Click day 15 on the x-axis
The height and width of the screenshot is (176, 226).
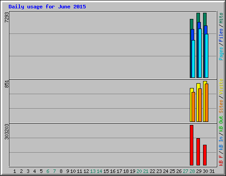[x=106, y=171]
